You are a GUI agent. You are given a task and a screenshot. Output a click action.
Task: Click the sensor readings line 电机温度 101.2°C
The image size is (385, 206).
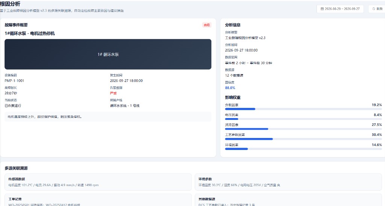53,185
